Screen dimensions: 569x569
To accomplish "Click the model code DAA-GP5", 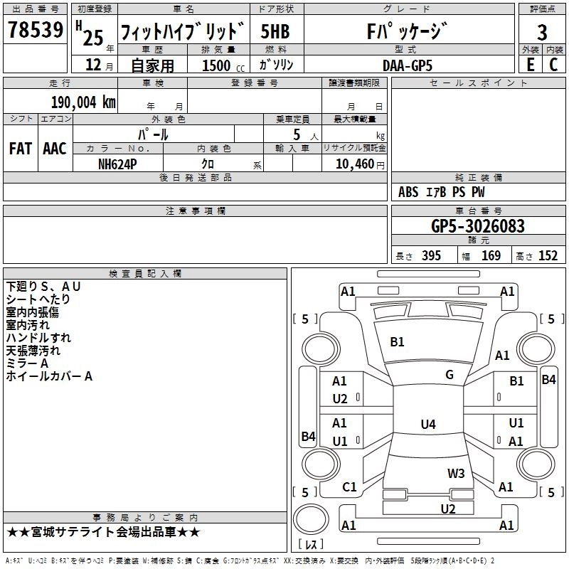I will pyautogui.click(x=408, y=65).
